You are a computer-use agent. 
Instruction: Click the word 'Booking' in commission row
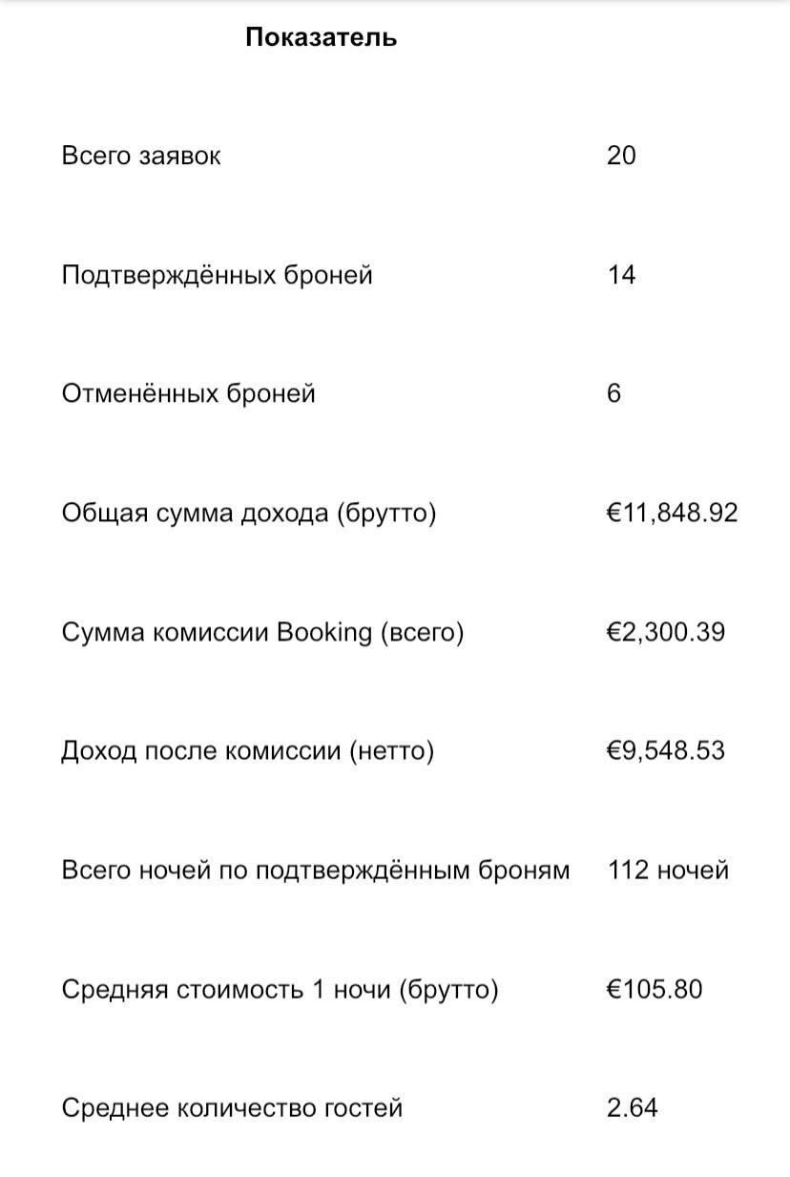324,632
